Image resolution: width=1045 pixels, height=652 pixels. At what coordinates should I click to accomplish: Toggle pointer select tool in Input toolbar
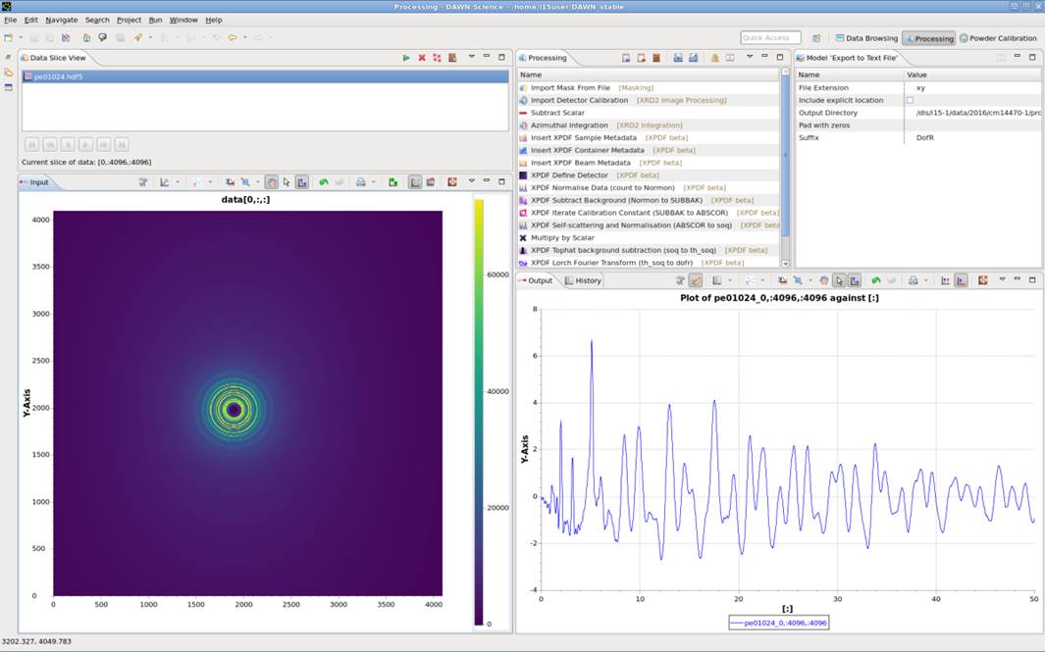[287, 181]
